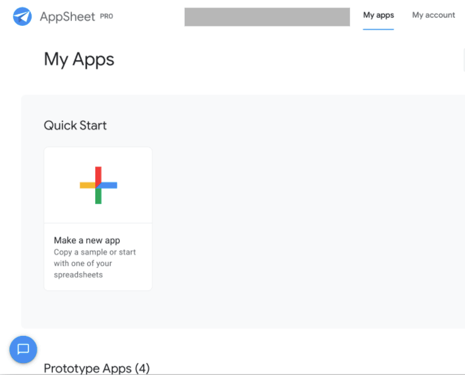Open the My account tab
This screenshot has width=465, height=375.
coord(433,15)
